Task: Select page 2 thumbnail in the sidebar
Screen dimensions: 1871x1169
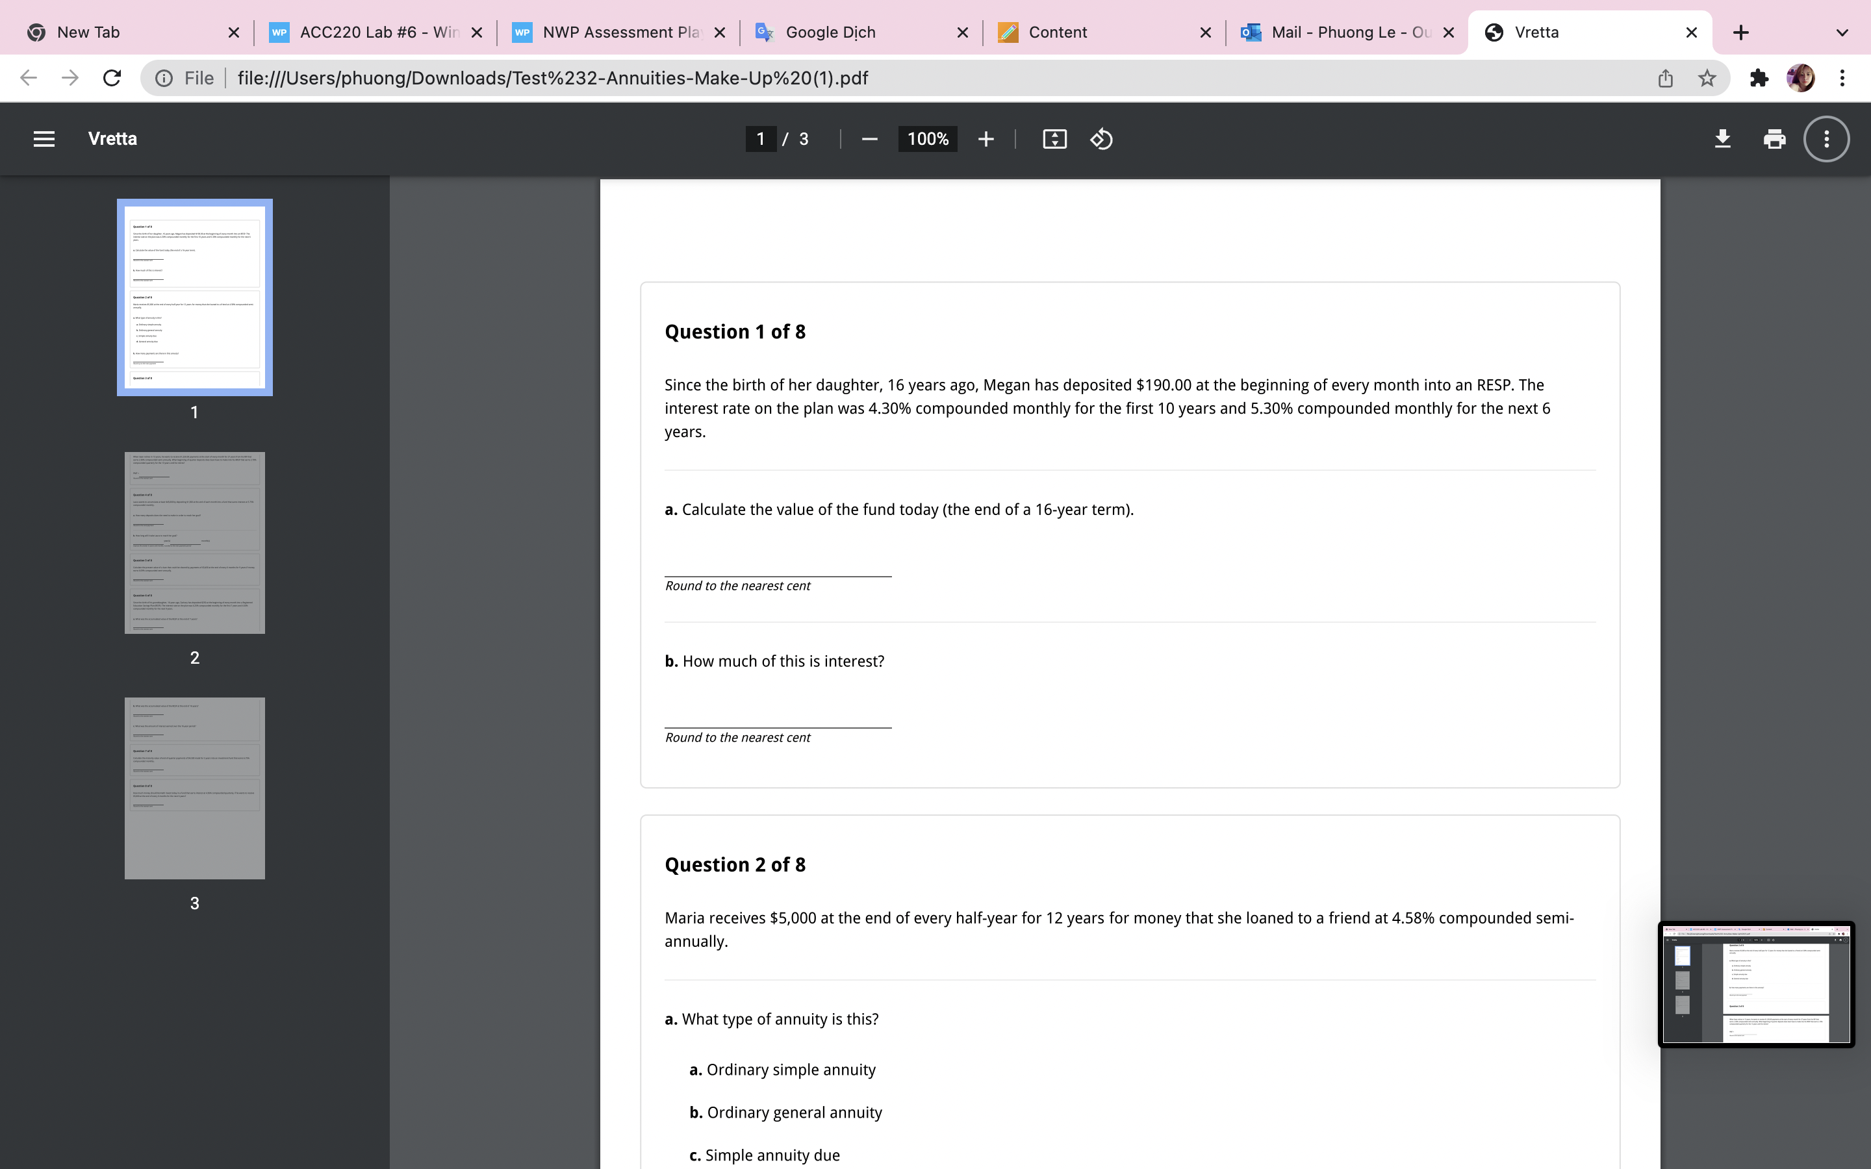Action: click(x=194, y=542)
